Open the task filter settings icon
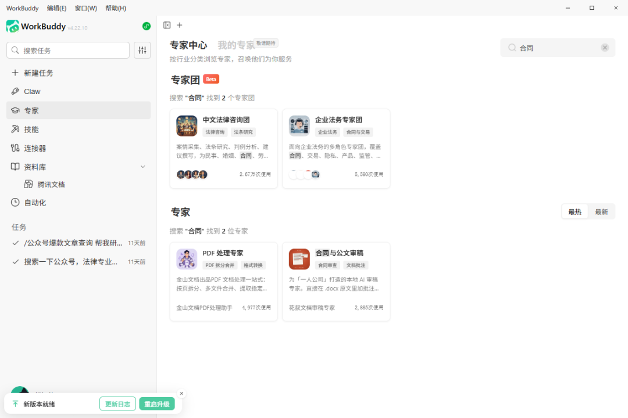 pos(142,51)
